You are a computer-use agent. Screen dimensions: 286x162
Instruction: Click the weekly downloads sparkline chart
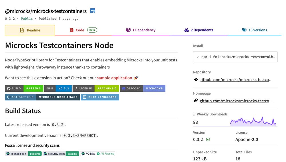click(253, 121)
